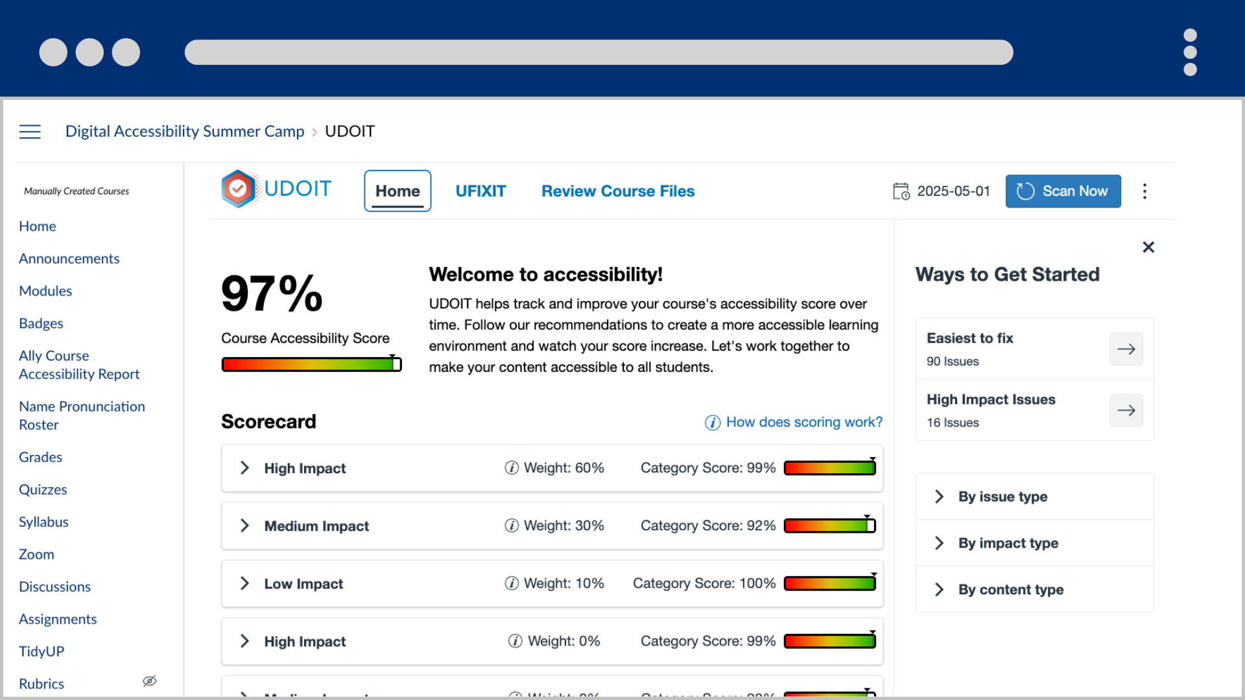Open Ally Course Accessibility Report
The height and width of the screenshot is (700, 1245).
[x=79, y=365]
